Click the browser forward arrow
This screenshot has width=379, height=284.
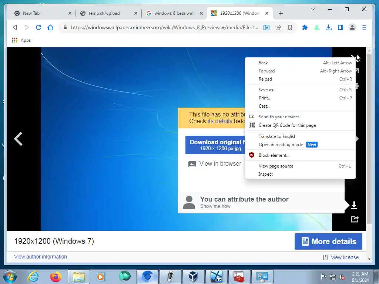pos(27,27)
